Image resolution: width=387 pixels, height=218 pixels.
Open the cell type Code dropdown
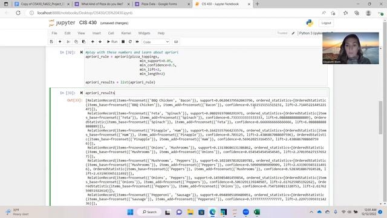(156, 42)
